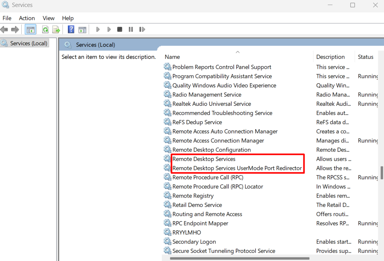
Task: Open the View menu
Action: 48,18
